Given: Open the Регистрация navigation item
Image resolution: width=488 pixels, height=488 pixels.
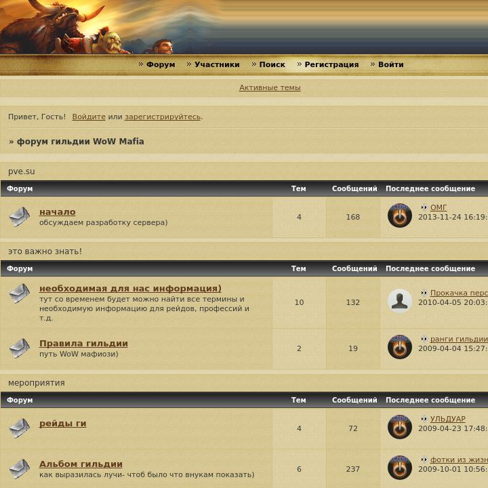Looking at the screenshot, I should pos(331,64).
